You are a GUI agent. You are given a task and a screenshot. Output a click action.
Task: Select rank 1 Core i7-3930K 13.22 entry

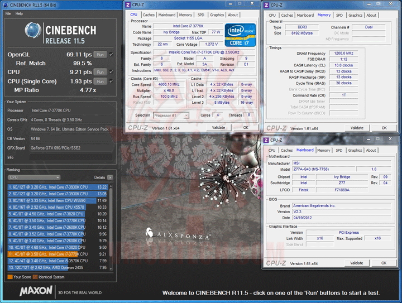[x=58, y=187]
